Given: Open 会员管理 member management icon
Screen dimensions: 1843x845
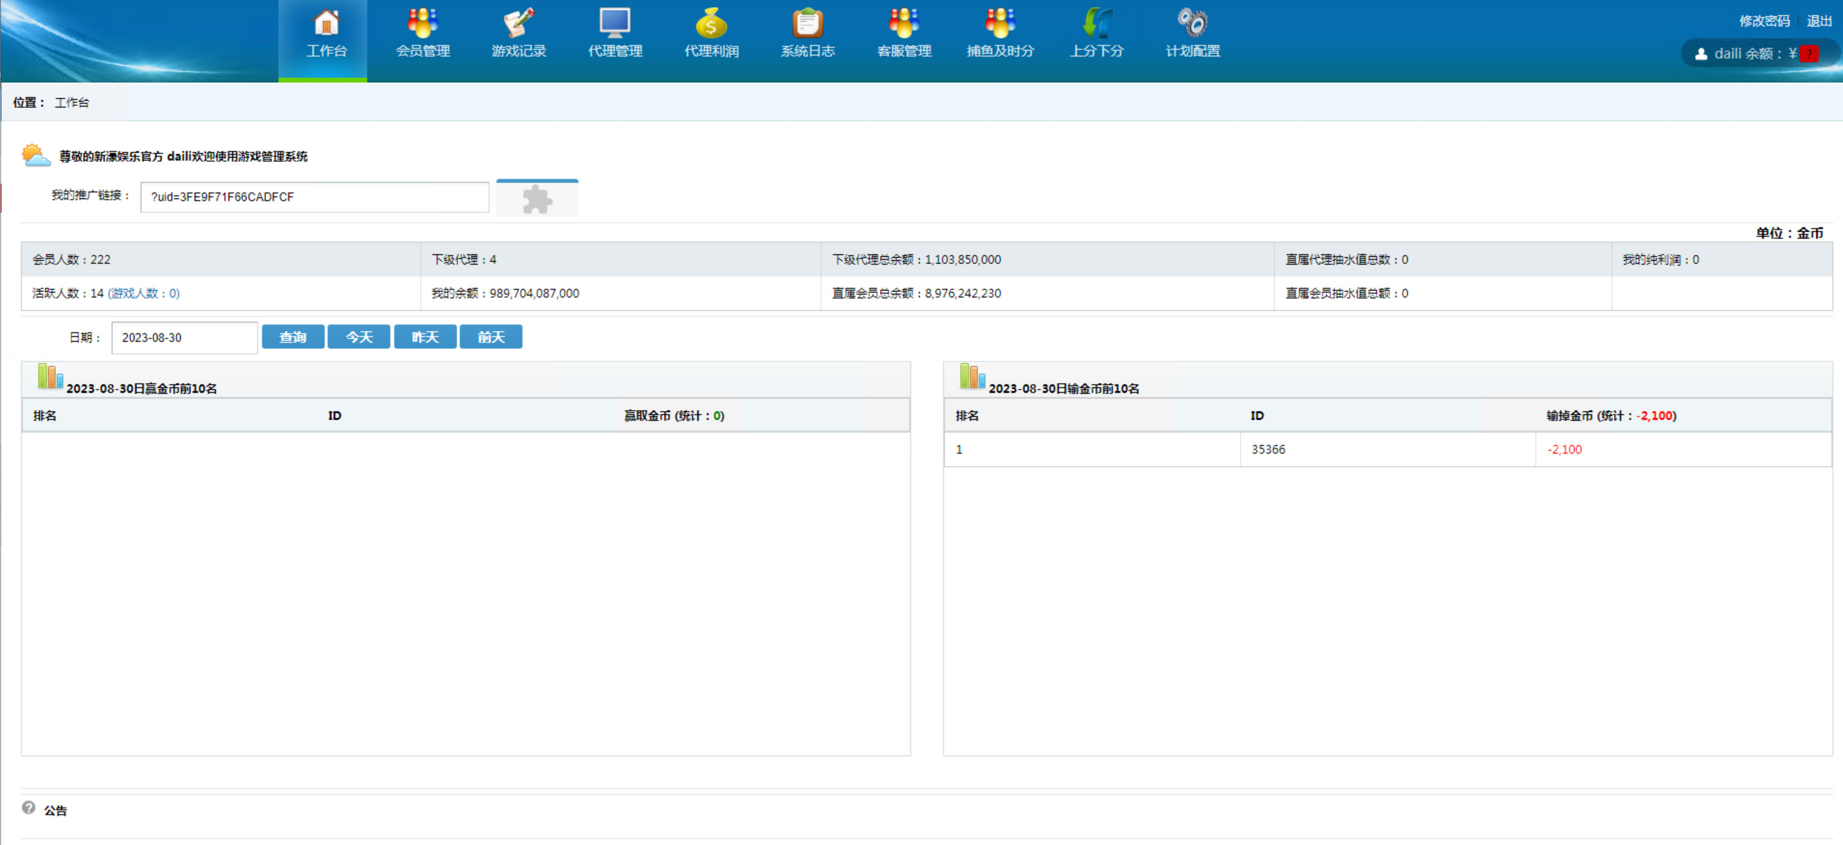Looking at the screenshot, I should [x=423, y=24].
